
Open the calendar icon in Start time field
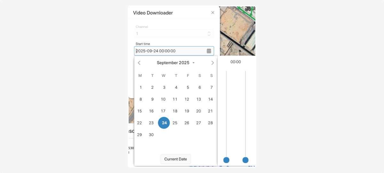point(209,51)
